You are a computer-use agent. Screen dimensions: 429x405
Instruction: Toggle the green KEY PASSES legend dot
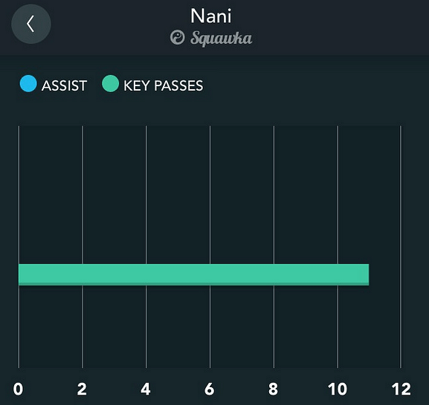110,83
